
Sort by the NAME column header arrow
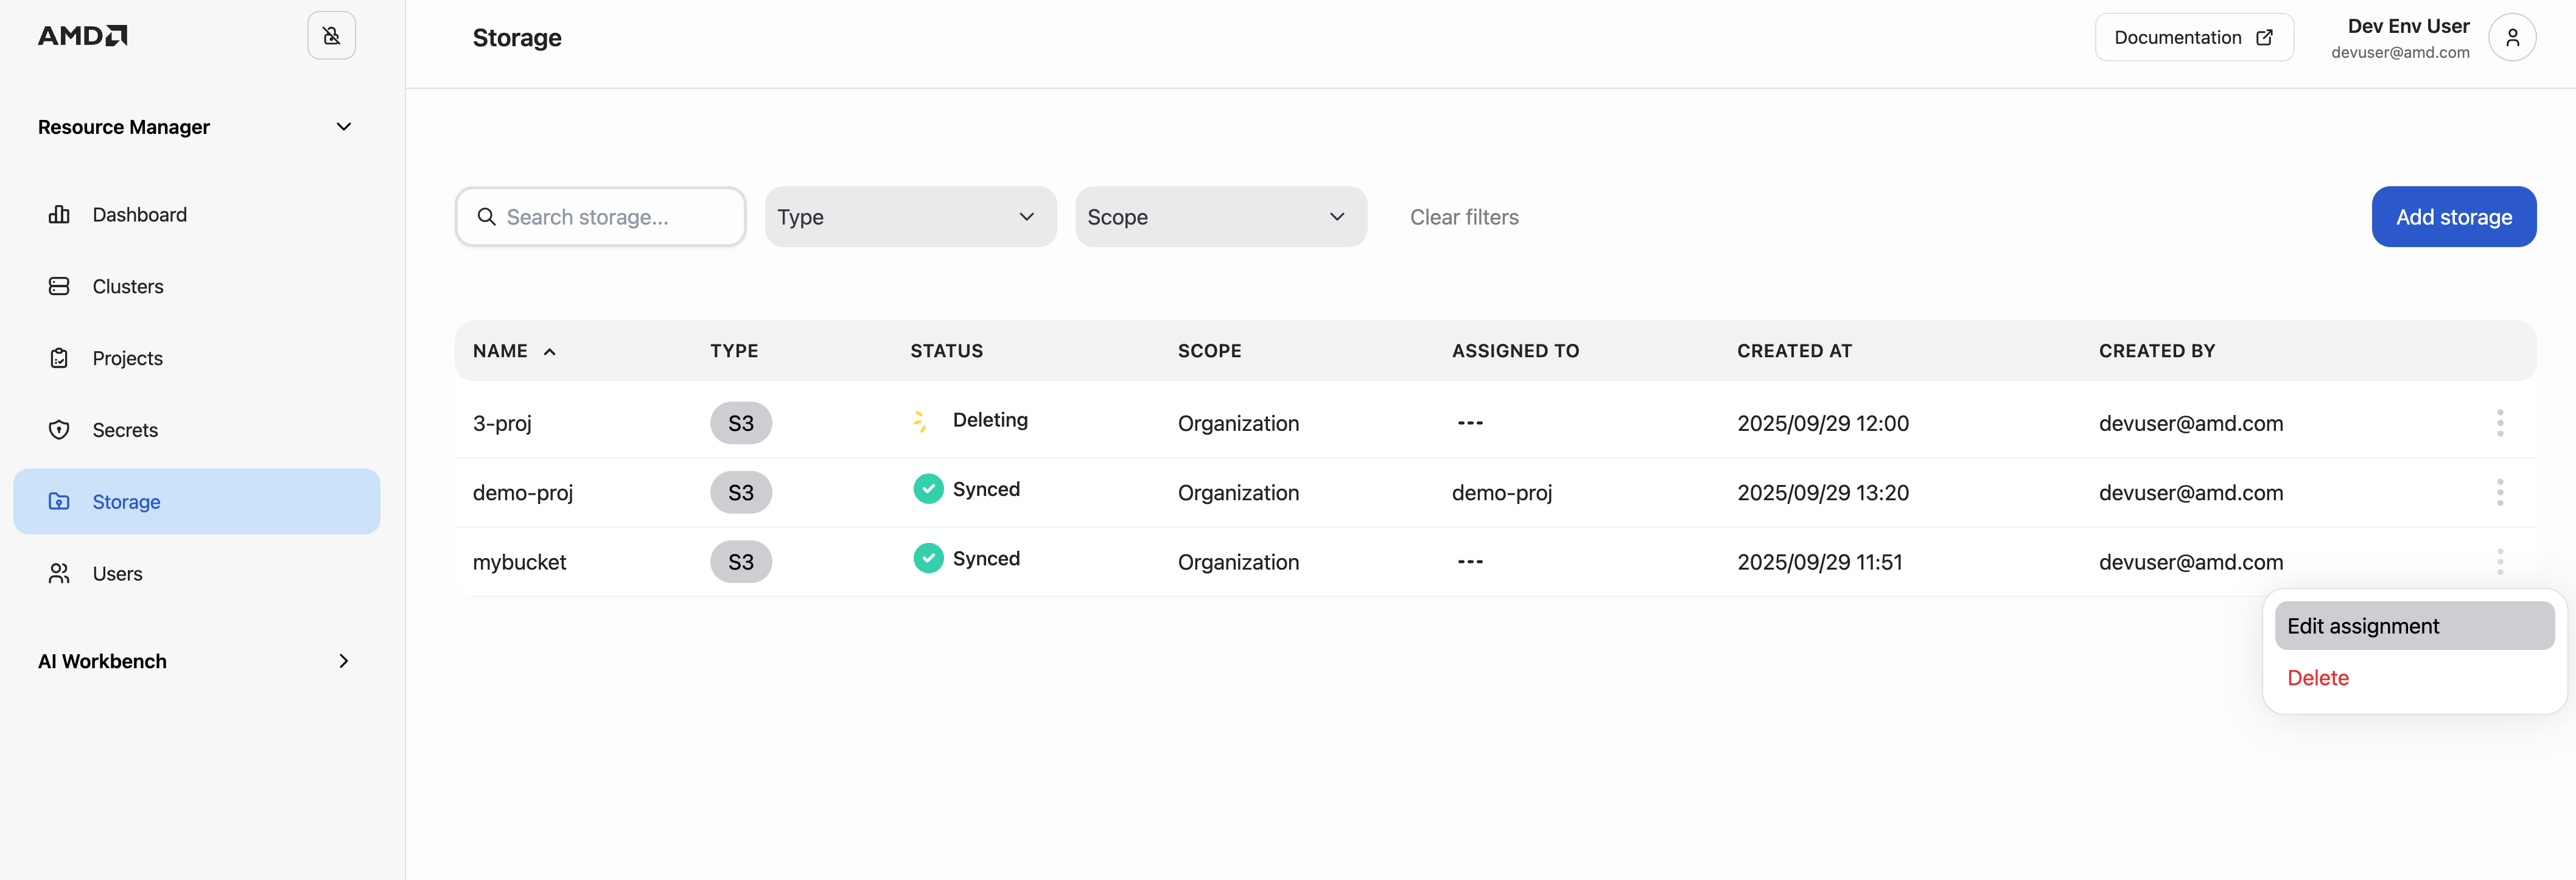(550, 351)
